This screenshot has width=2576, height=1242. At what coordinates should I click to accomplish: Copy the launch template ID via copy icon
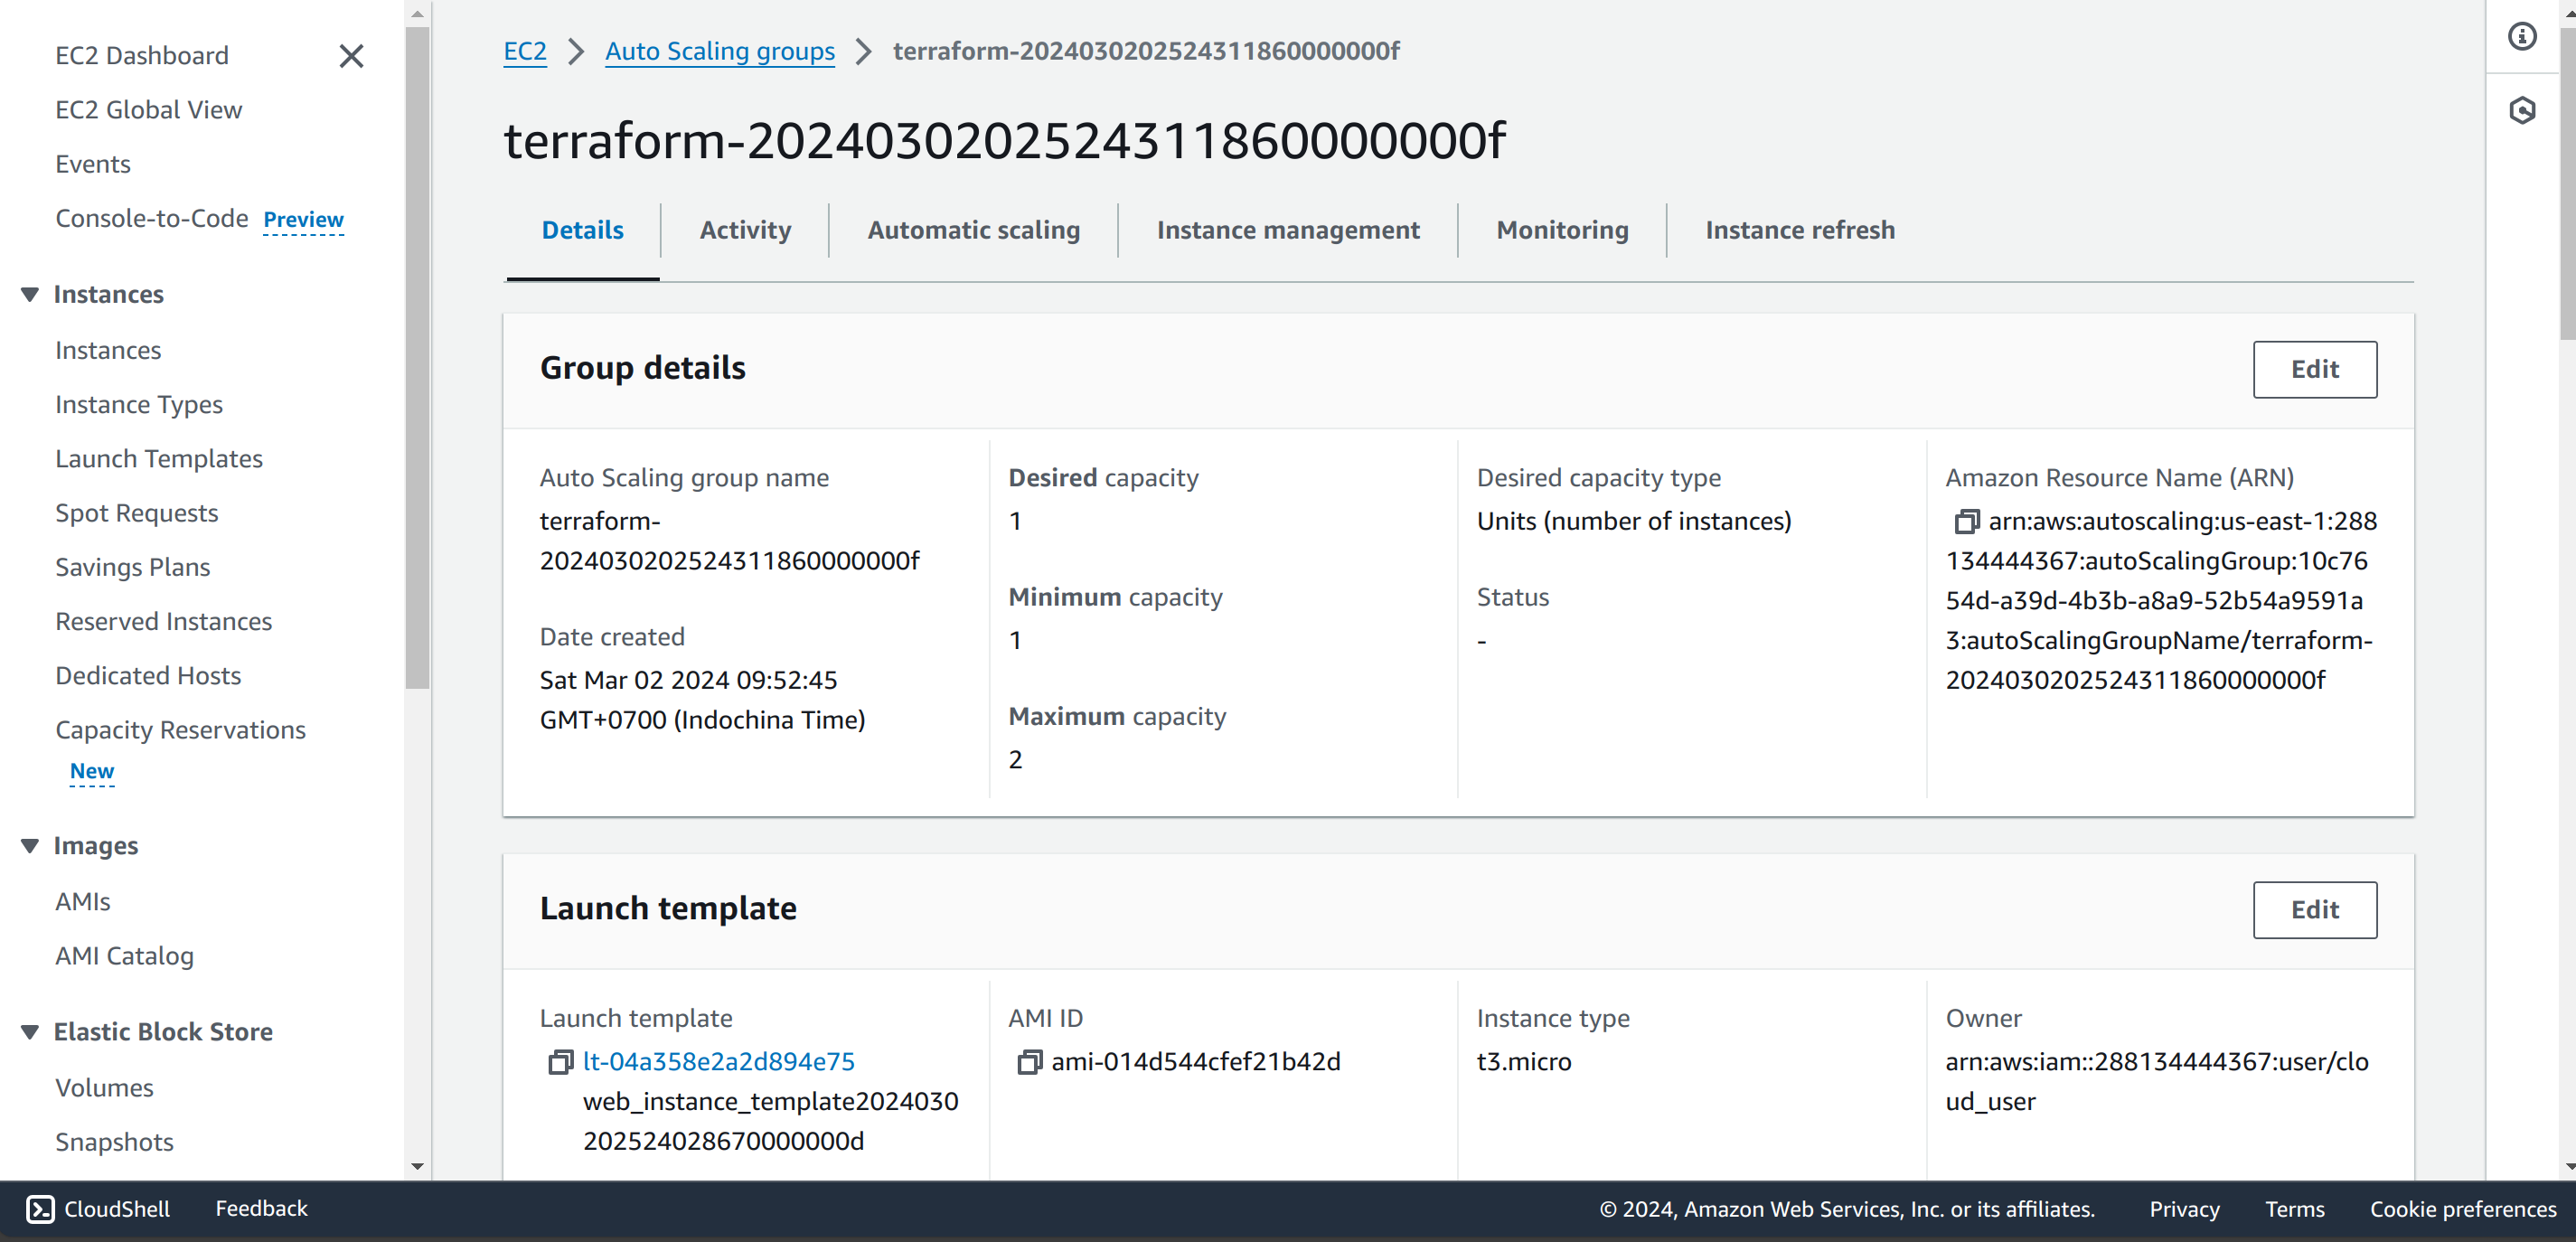point(560,1062)
